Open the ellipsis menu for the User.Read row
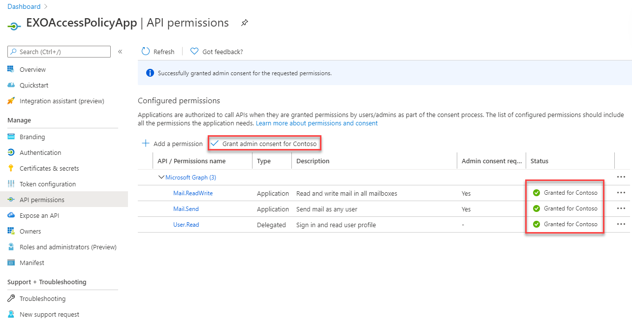The image size is (632, 326). [621, 224]
